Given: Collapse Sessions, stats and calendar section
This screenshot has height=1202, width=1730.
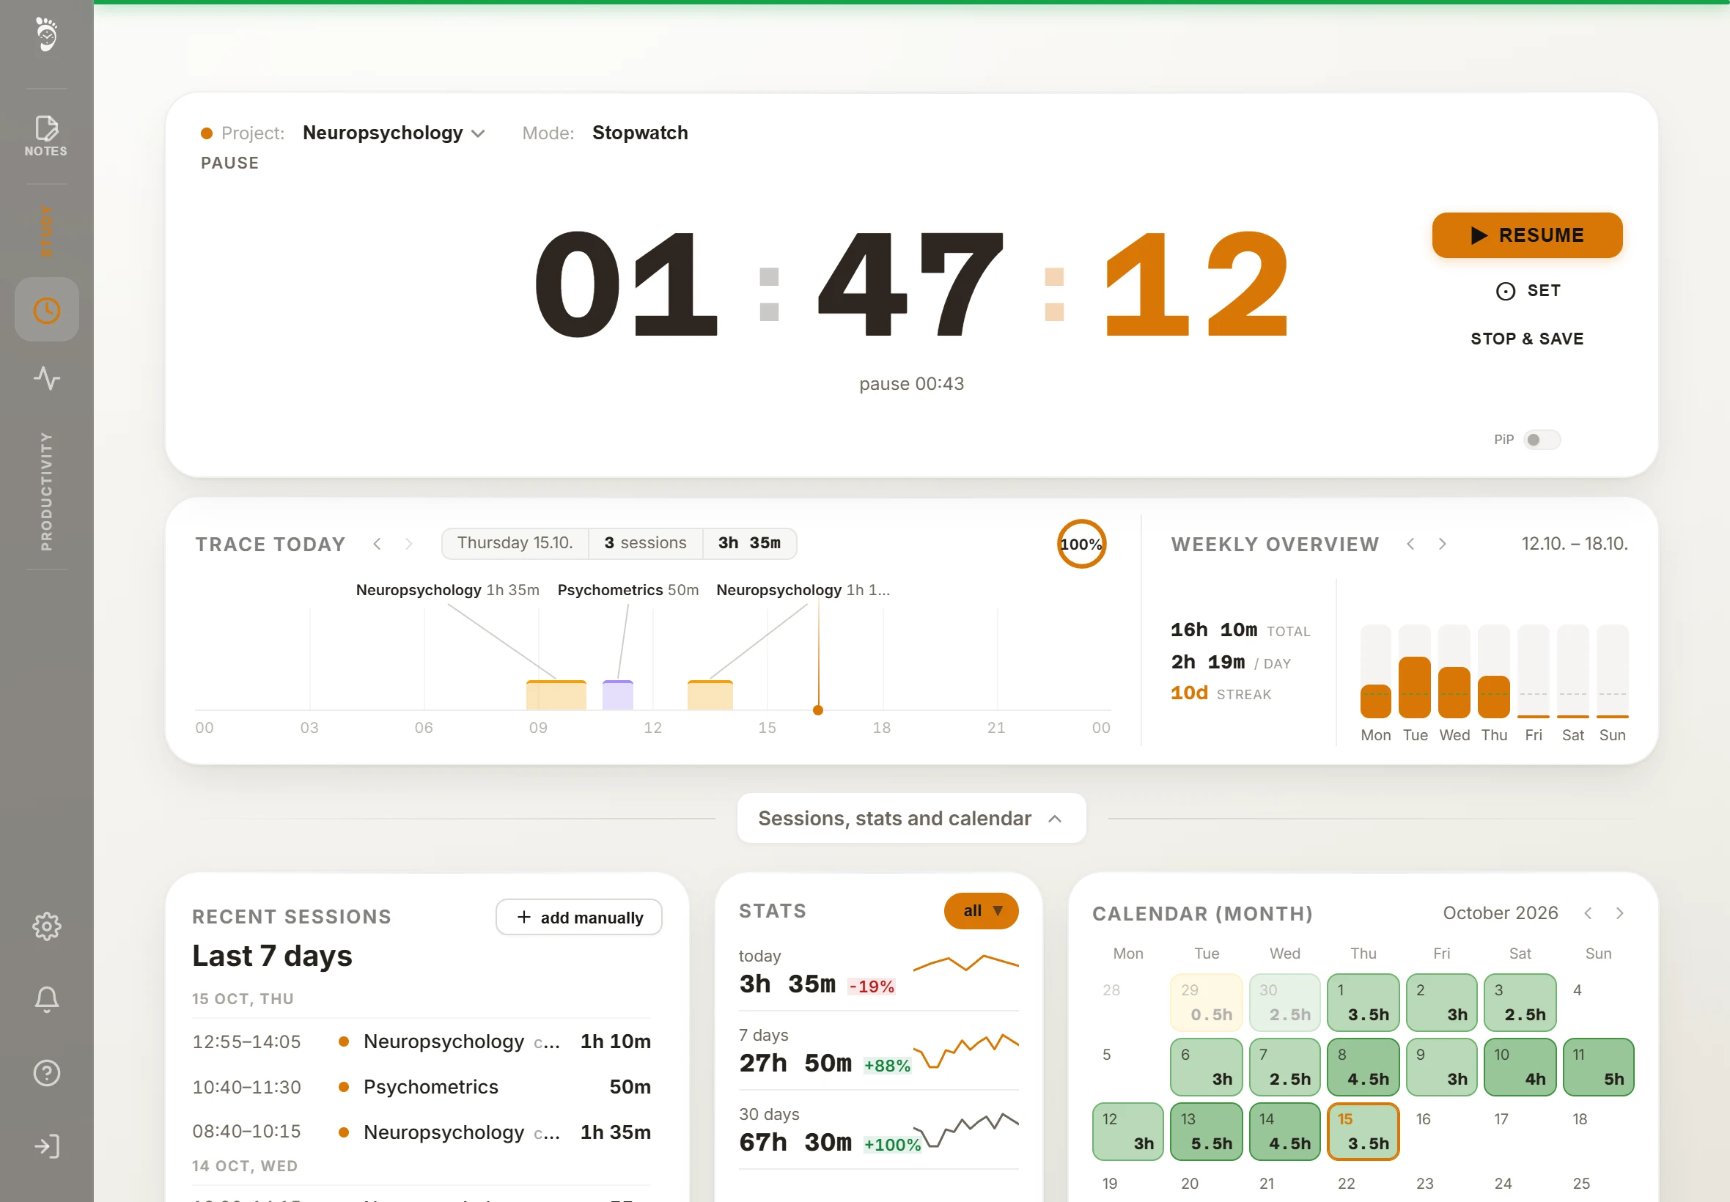Looking at the screenshot, I should (911, 818).
